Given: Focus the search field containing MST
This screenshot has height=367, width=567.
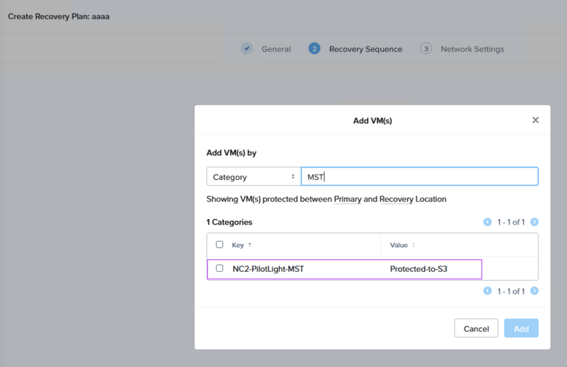Looking at the screenshot, I should tap(420, 177).
